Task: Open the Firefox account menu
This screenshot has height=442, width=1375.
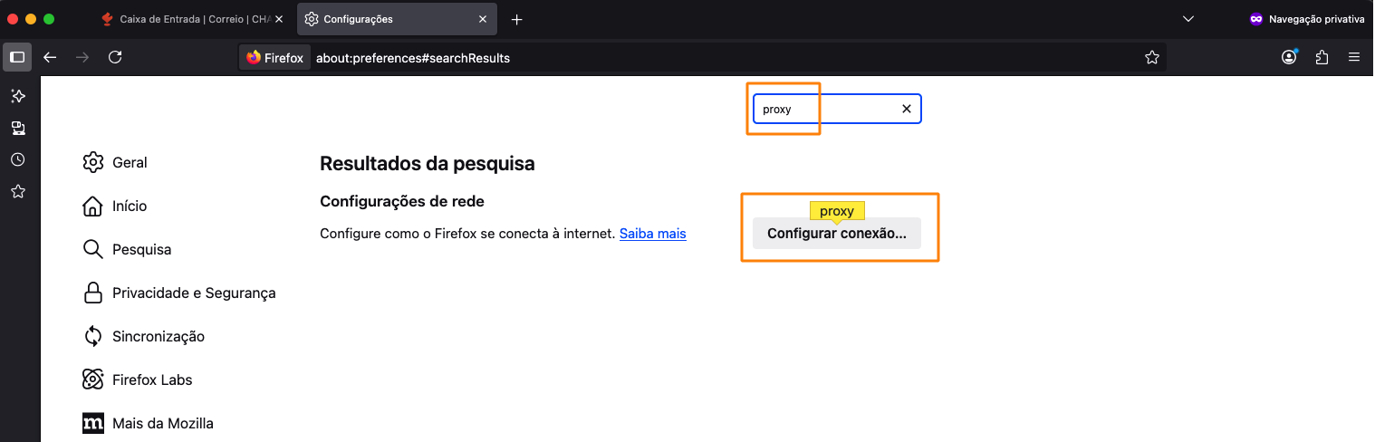Action: 1289,57
